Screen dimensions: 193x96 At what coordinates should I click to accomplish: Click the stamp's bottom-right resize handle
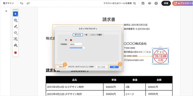point(168,64)
